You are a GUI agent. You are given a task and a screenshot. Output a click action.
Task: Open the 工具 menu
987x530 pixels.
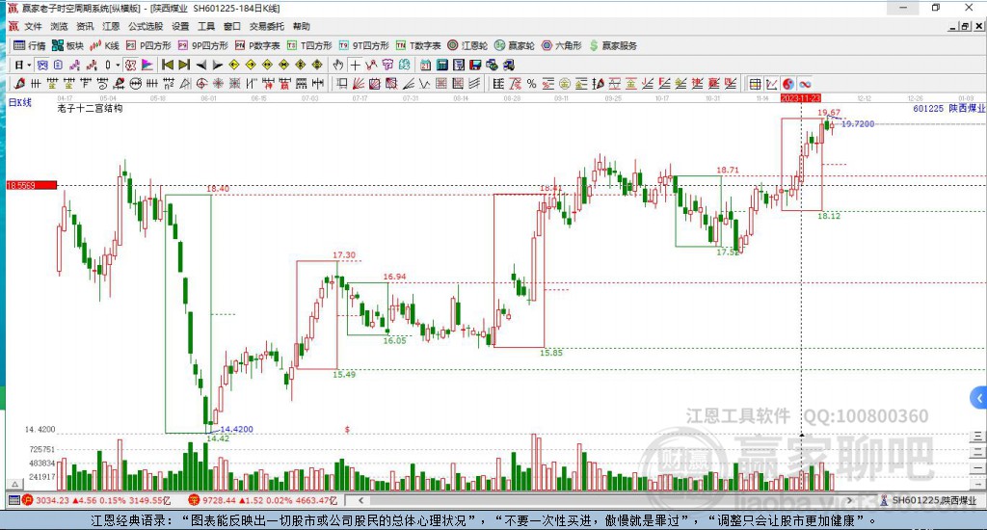(206, 26)
